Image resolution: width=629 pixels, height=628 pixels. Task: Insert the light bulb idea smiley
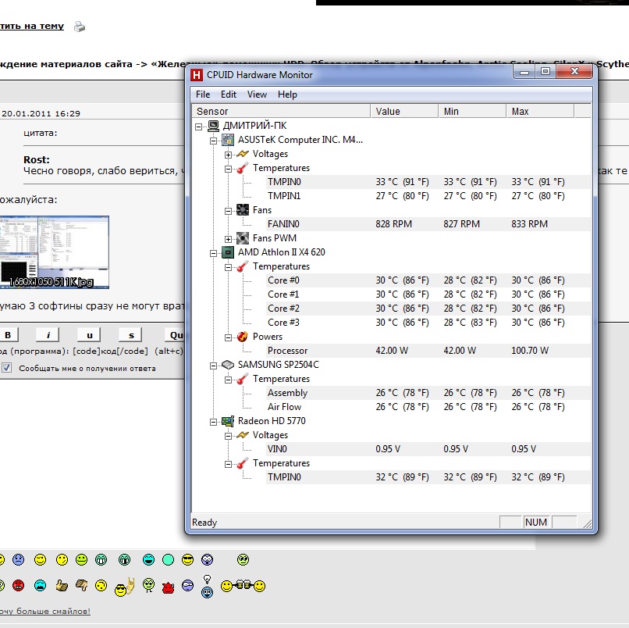(207, 587)
